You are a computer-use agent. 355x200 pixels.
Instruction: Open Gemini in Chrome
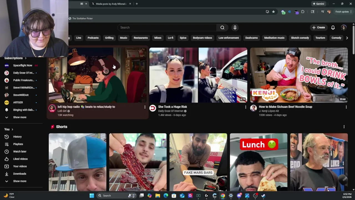pos(318,4)
